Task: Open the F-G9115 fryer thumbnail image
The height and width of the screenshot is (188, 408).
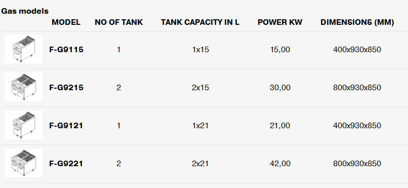Action: point(23,49)
